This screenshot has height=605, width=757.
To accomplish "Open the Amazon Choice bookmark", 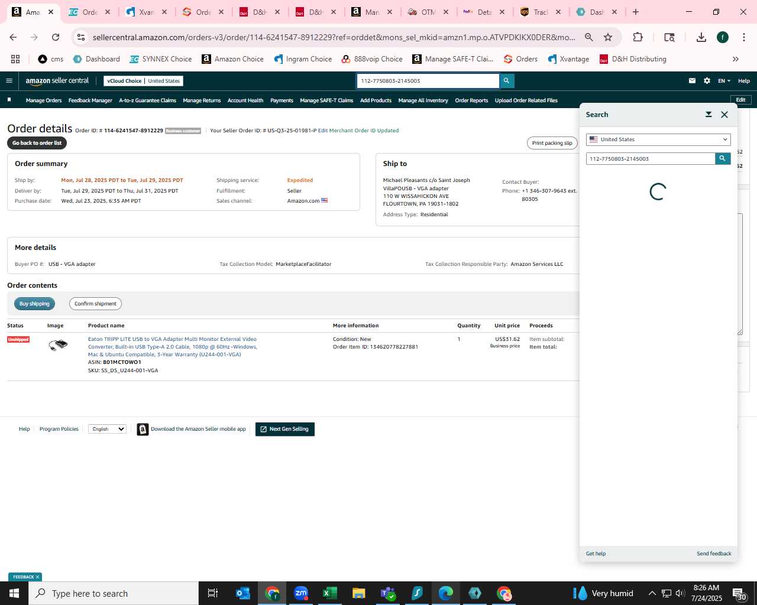I will click(233, 59).
